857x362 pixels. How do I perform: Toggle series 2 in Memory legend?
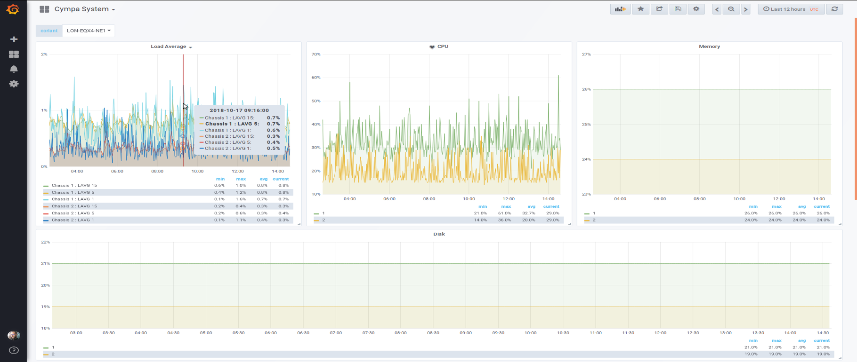(x=594, y=220)
